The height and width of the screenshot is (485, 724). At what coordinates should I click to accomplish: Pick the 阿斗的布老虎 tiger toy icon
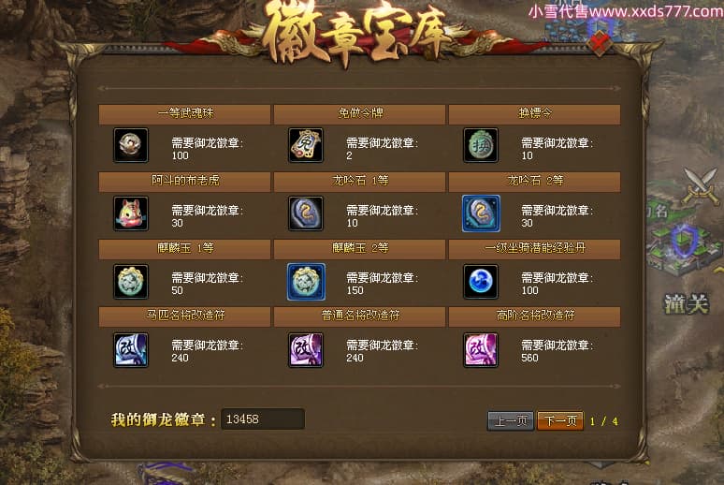131,213
